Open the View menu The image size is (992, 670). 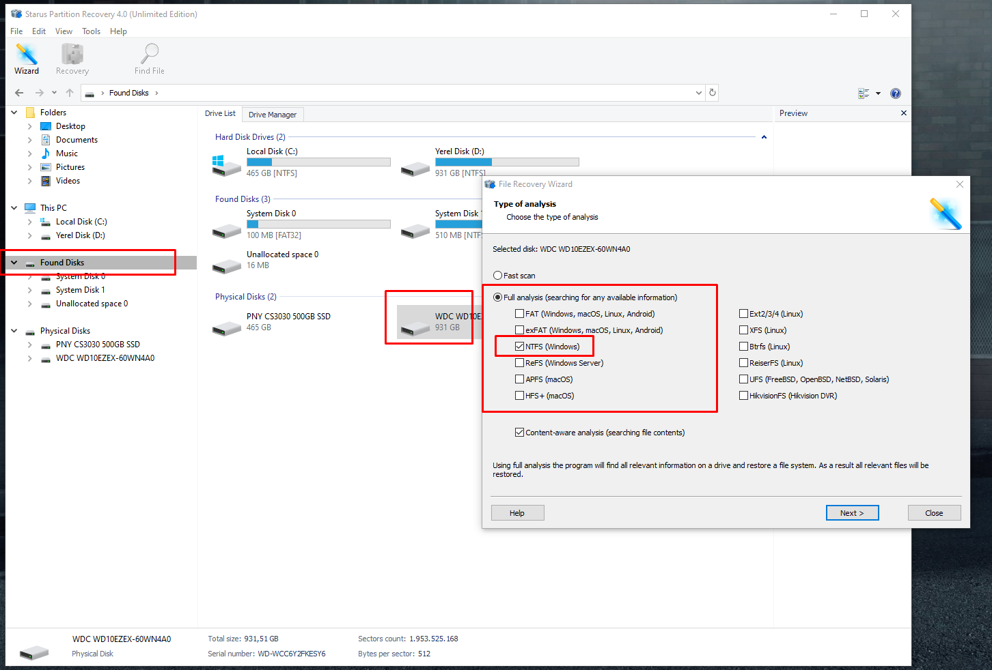click(64, 31)
